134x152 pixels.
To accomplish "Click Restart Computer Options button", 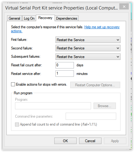I will 95,85.
